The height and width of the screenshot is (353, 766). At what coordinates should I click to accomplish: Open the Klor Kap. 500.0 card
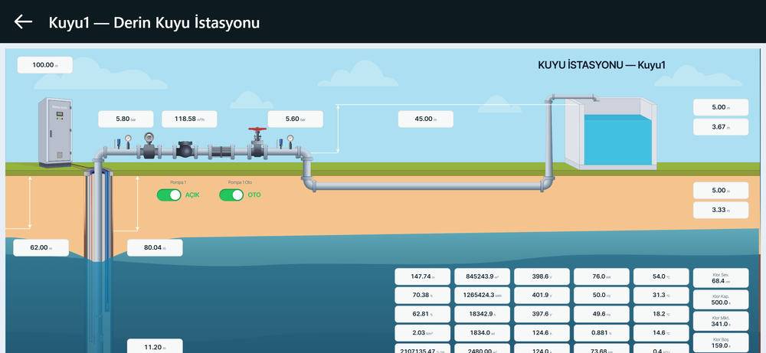tap(721, 299)
